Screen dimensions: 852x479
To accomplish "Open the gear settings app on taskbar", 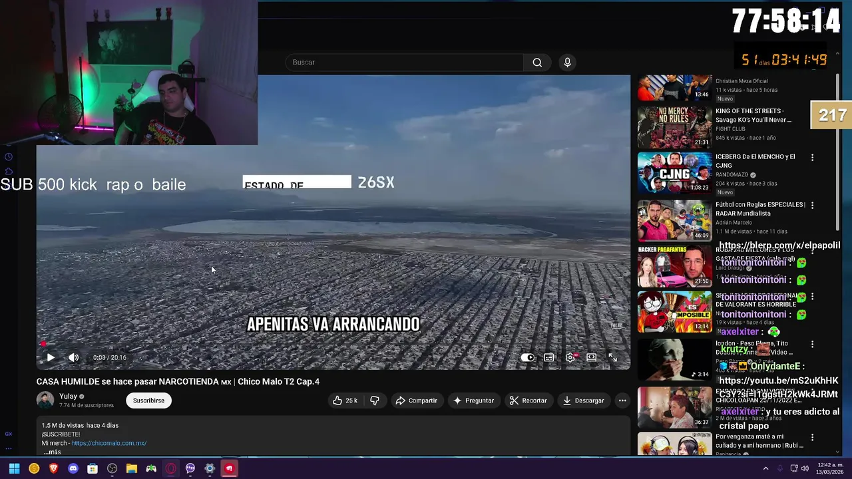I will click(210, 468).
